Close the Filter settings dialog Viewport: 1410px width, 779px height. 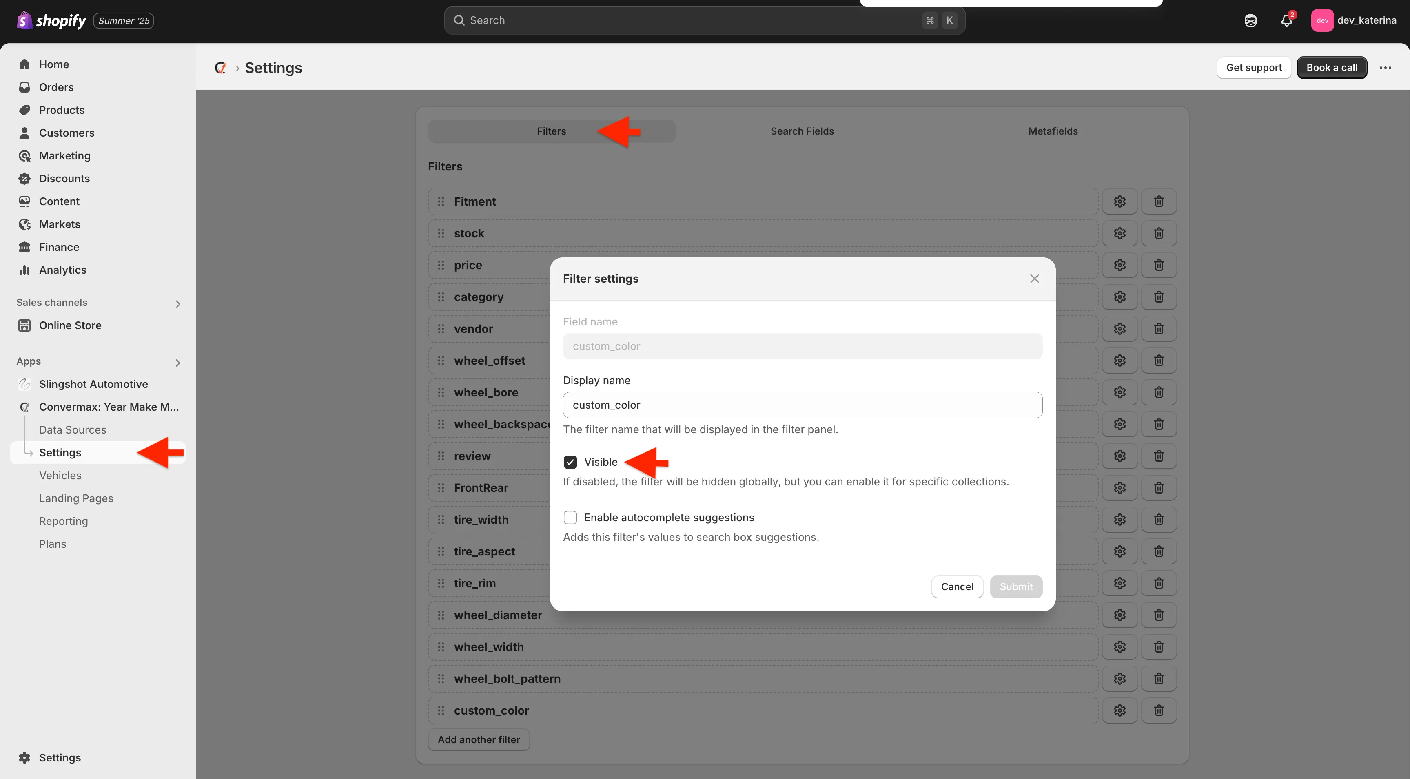pyautogui.click(x=1034, y=279)
